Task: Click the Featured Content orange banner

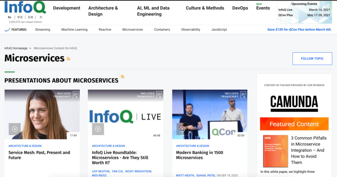Action: pos(294,124)
